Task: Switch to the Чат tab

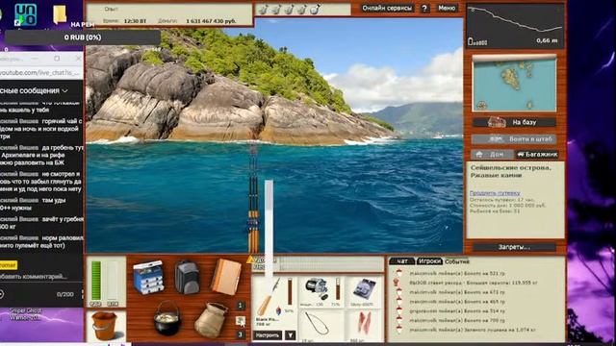Action: 401,261
